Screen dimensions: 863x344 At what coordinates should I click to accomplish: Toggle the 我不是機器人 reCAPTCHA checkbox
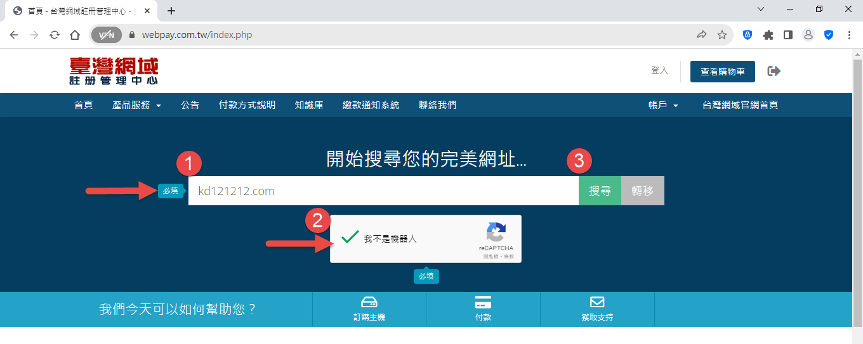pos(350,238)
